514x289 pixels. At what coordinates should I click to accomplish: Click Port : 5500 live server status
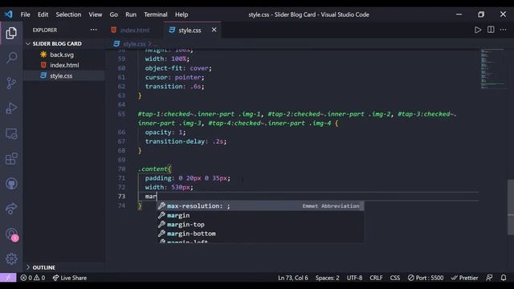426,278
